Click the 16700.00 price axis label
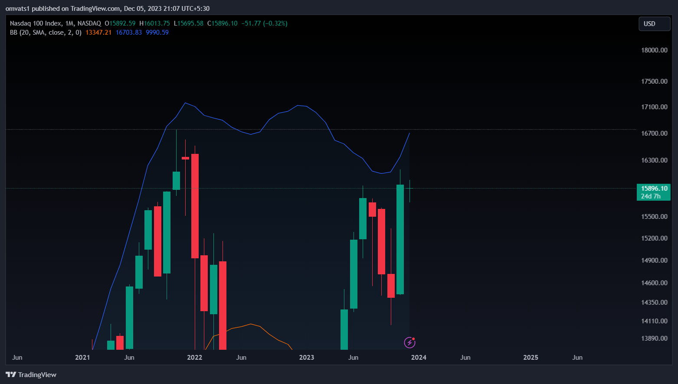The width and height of the screenshot is (678, 384). pyautogui.click(x=654, y=133)
